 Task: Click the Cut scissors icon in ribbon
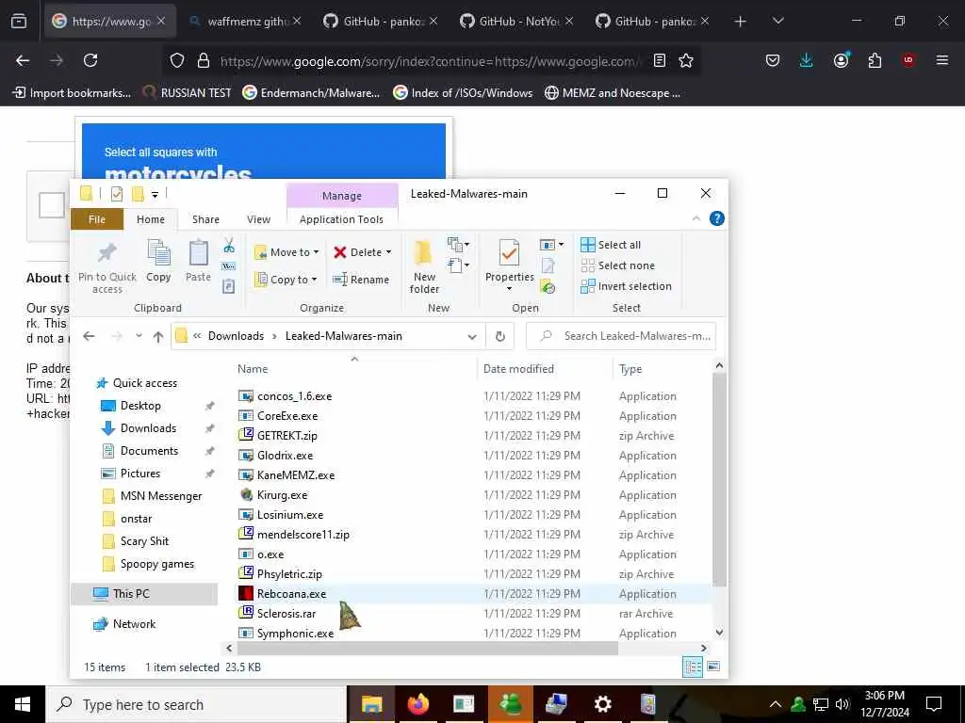229,246
